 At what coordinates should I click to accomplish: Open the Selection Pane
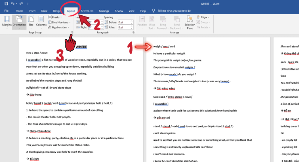pos(190,22)
